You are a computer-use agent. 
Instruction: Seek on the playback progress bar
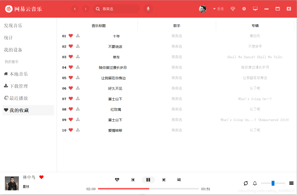(148, 189)
